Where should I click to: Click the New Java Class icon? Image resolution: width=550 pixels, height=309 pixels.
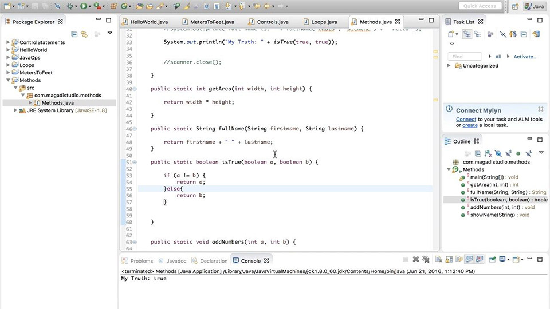click(124, 6)
